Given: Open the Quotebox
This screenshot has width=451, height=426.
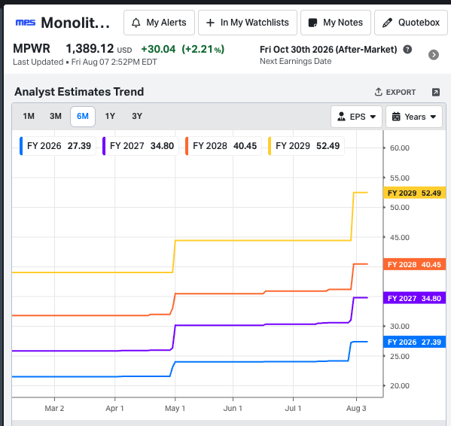Looking at the screenshot, I should (x=411, y=23).
